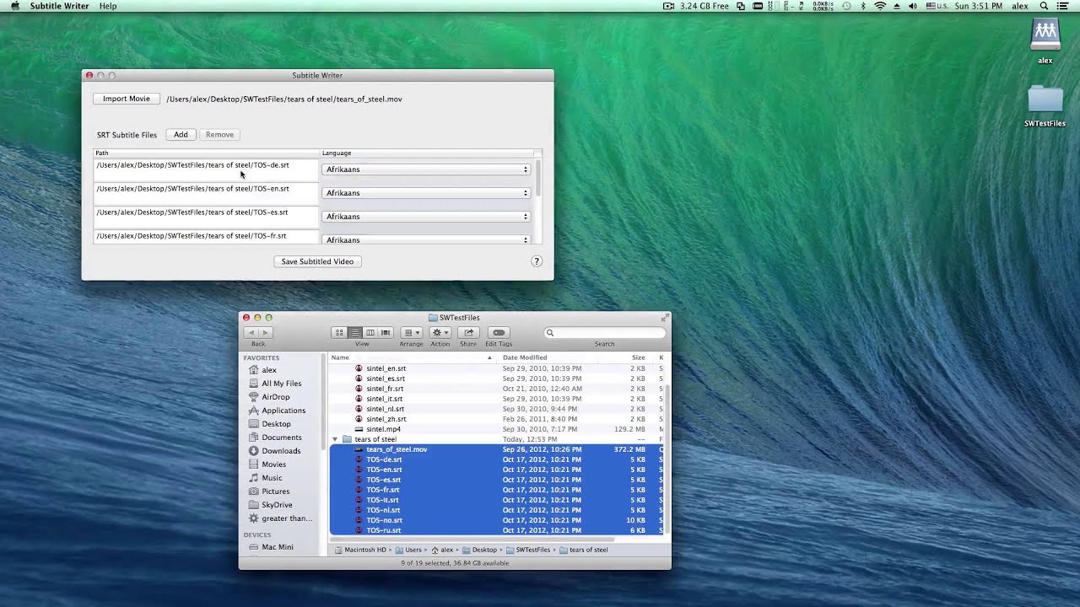Switch Finder to list view

click(354, 333)
